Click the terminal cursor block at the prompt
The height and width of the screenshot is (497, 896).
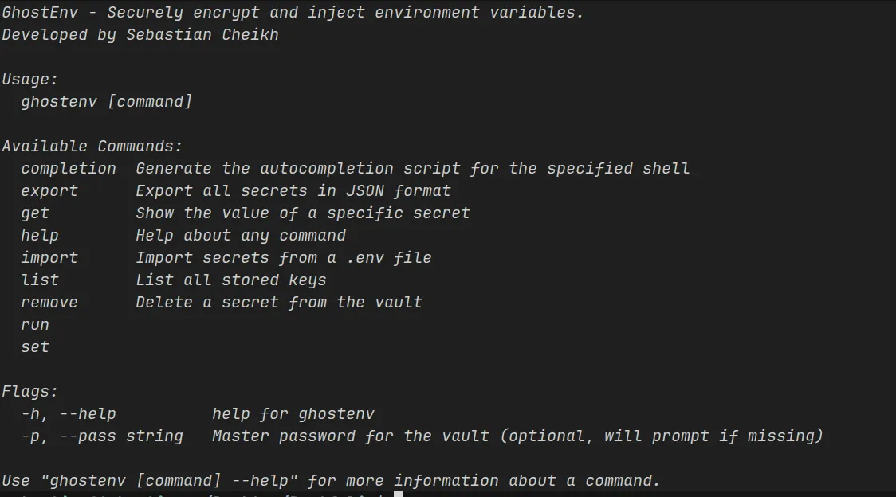[399, 494]
